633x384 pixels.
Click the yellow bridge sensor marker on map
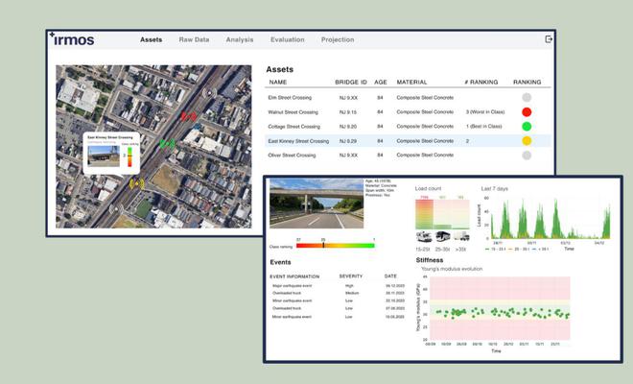point(135,182)
